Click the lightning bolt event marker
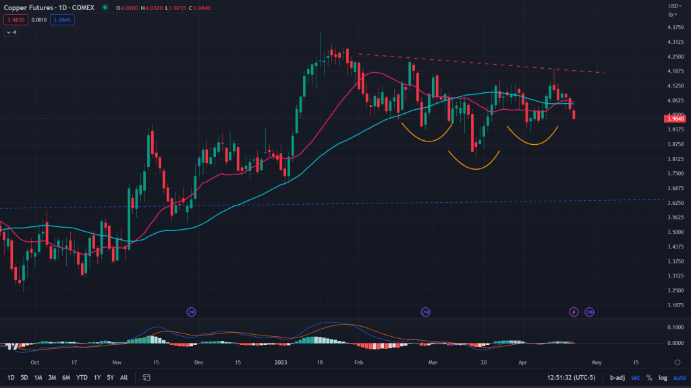Viewport: 691px width, 388px height. point(574,312)
